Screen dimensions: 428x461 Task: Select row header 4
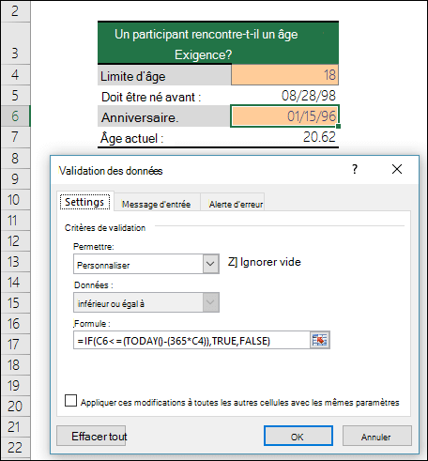15,75
